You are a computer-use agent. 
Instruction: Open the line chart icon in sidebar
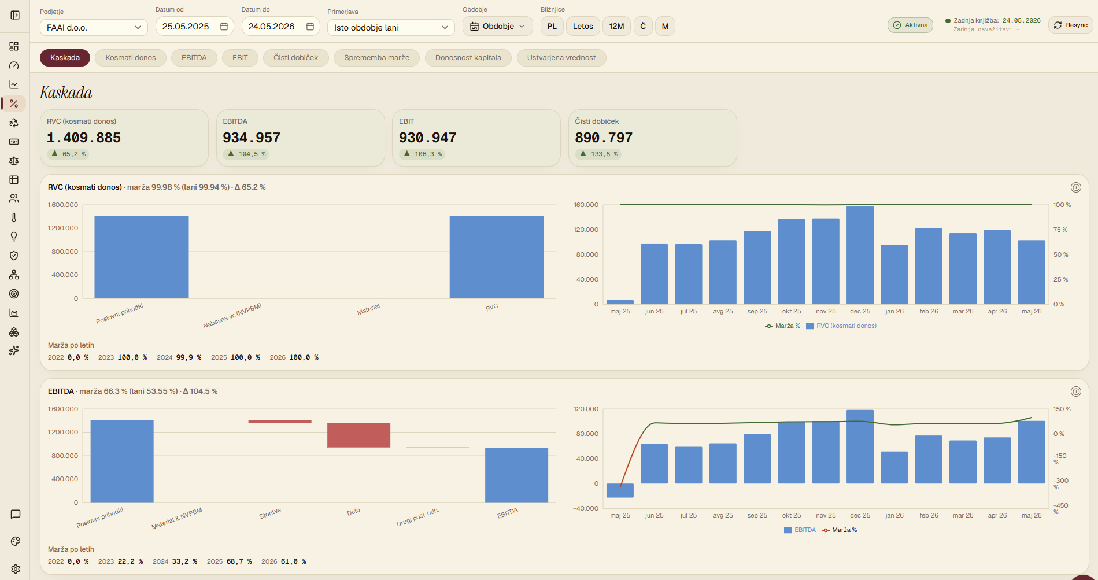pos(14,84)
